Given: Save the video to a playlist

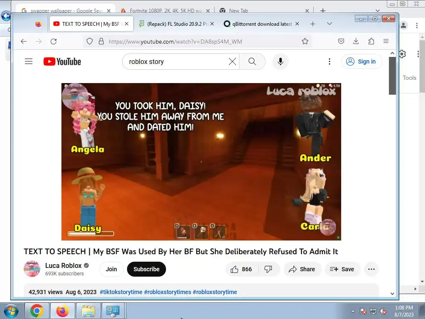Looking at the screenshot, I should pyautogui.click(x=342, y=269).
